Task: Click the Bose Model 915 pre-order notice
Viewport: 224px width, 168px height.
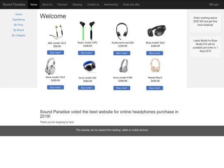Action: [205, 46]
